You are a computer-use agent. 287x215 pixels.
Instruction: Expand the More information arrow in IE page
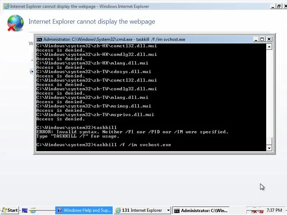pyautogui.click(x=32, y=71)
